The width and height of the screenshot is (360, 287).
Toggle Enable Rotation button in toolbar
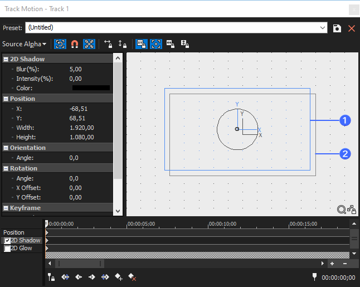tap(60, 43)
